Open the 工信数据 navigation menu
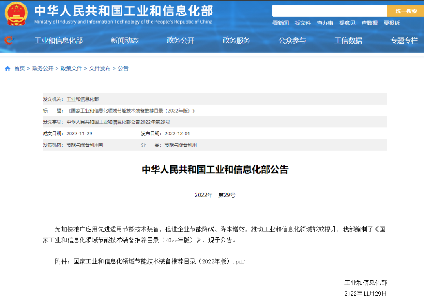Image resolution: width=424 pixels, height=296 pixels. tap(348, 40)
